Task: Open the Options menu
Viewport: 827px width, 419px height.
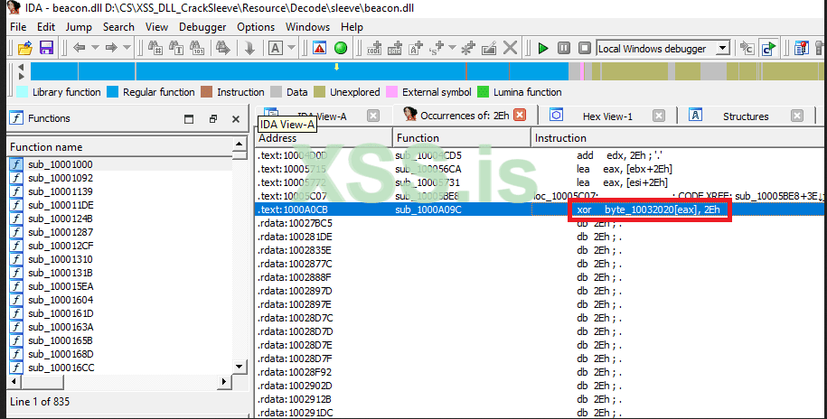Action: point(256,27)
